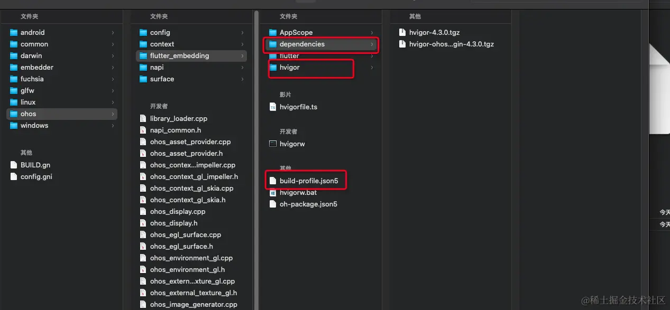Screen dimensions: 670x310
Task: Expand the context folder chevron
Action: [242, 44]
